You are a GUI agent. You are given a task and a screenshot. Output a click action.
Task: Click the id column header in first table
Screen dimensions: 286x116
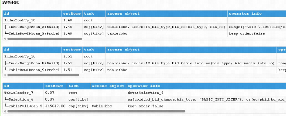(x=6, y=14)
